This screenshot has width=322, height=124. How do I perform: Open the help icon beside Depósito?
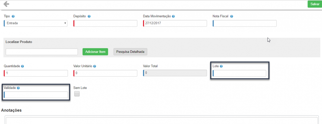89,16
